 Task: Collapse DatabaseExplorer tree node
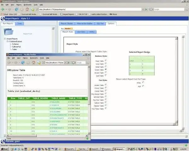(x=8, y=42)
